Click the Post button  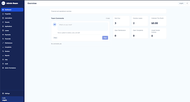(x=105, y=38)
